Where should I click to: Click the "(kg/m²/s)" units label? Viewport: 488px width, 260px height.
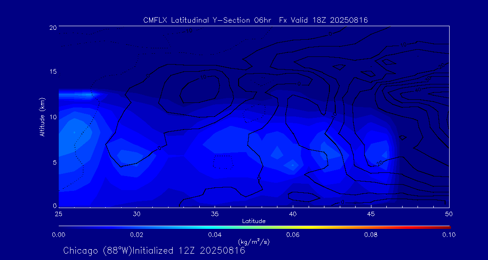(253, 242)
